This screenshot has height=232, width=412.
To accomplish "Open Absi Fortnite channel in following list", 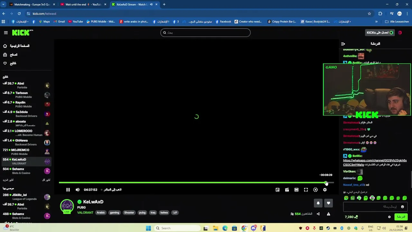I will (26, 85).
